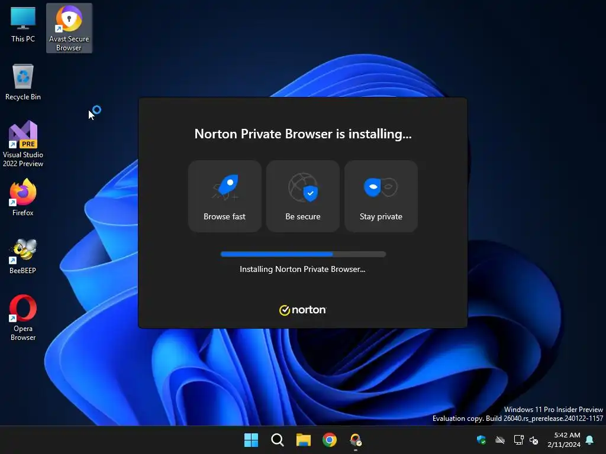
Task: Click the 'Norton Private Browser is installing...' heading
Action: (303, 134)
